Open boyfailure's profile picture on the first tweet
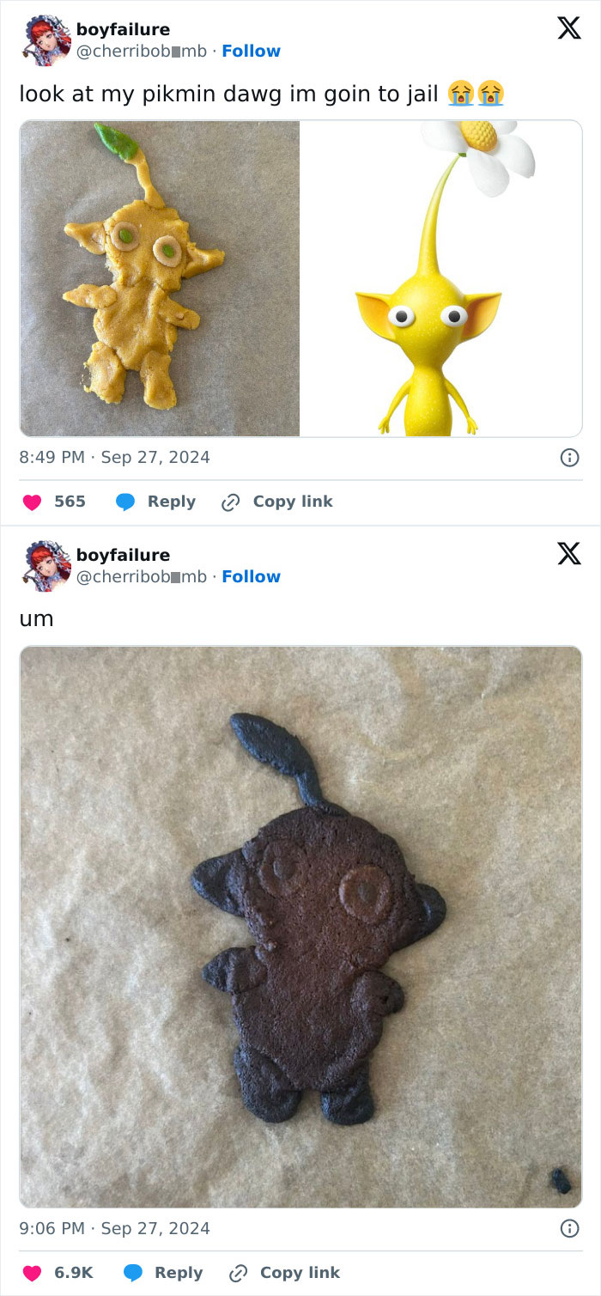This screenshot has height=1296, width=601. click(x=45, y=39)
